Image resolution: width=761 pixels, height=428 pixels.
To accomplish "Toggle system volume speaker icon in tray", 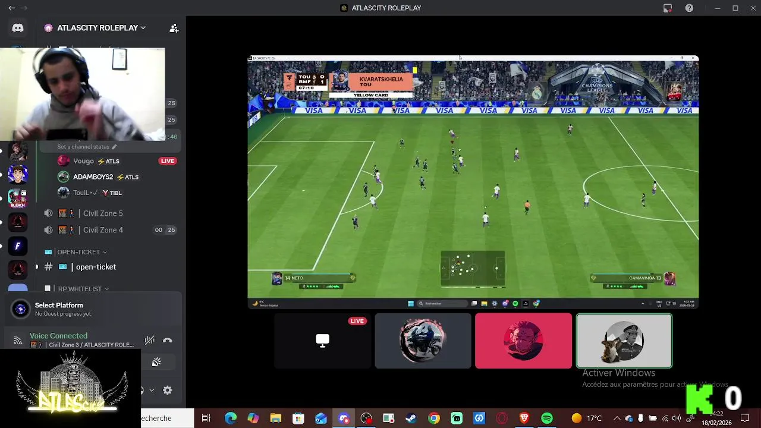I will [677, 418].
